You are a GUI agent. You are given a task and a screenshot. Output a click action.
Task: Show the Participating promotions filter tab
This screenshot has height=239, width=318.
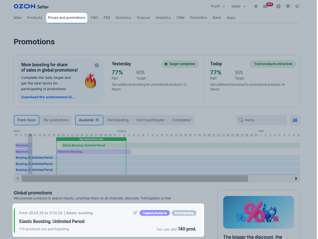(118, 120)
